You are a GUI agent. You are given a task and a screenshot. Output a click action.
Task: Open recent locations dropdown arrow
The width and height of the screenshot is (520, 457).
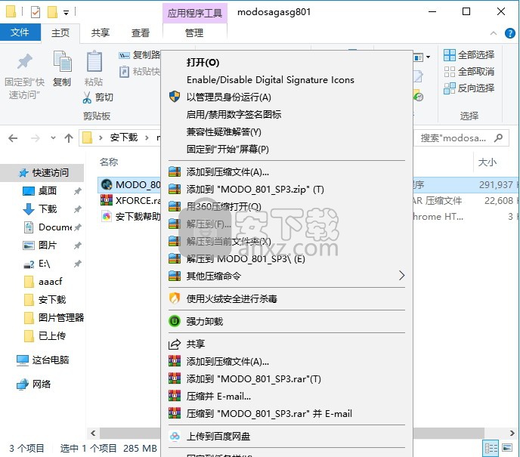point(53,138)
